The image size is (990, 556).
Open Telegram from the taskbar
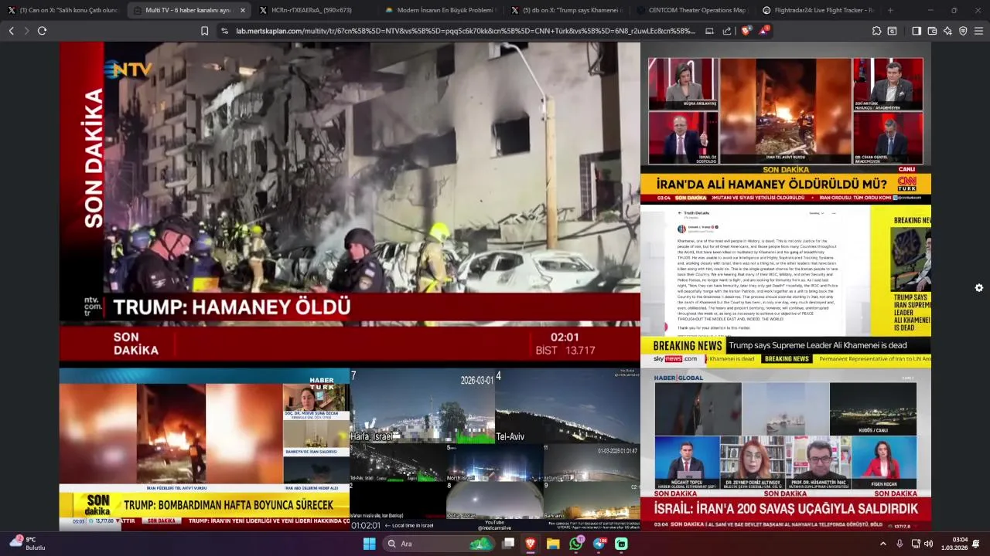599,544
